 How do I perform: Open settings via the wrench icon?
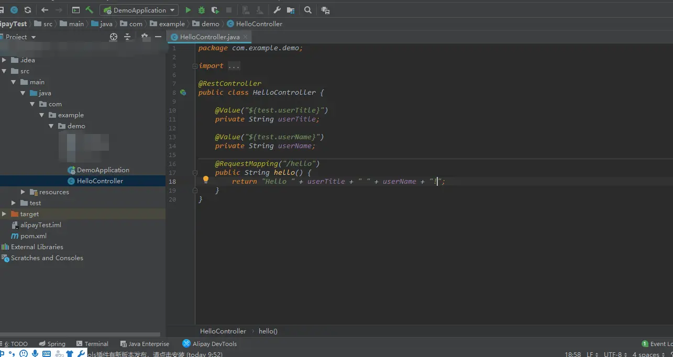pyautogui.click(x=277, y=10)
